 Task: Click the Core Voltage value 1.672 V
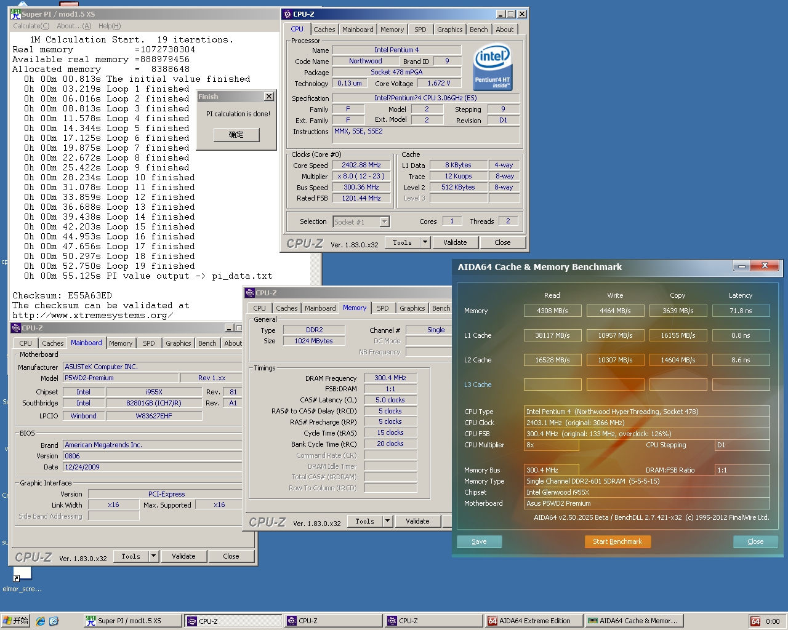tap(438, 83)
